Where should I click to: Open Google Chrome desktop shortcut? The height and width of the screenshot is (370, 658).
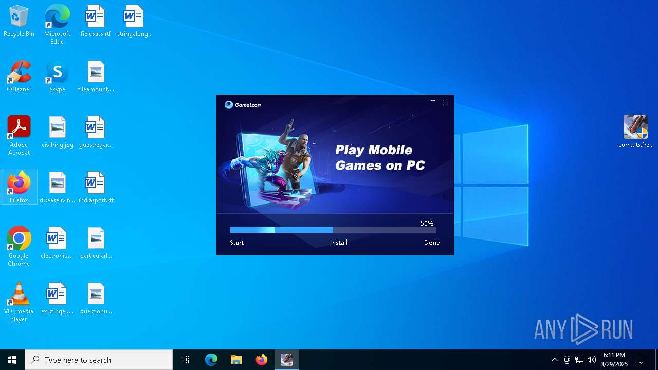pos(19,247)
